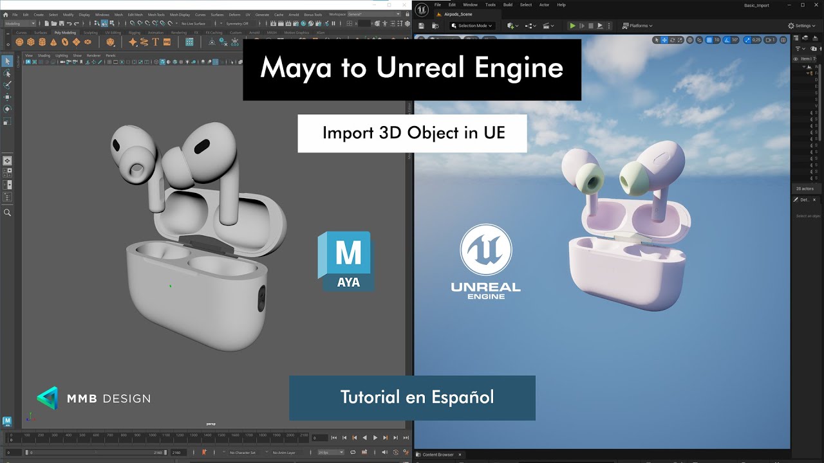824x463 pixels.
Task: Click Maya's search magnifier in left sidebar
Action: (x=7, y=212)
